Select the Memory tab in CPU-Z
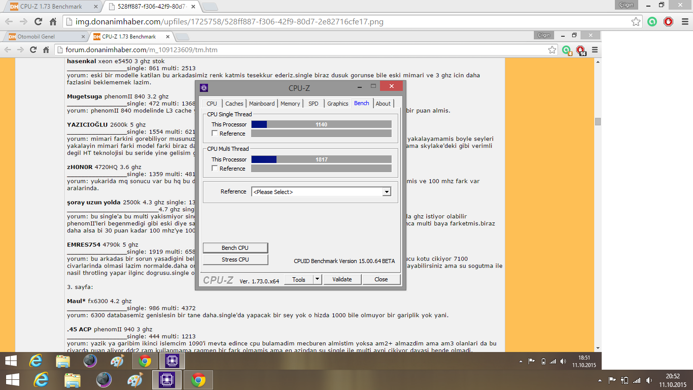Image resolution: width=693 pixels, height=390 pixels. pyautogui.click(x=290, y=104)
